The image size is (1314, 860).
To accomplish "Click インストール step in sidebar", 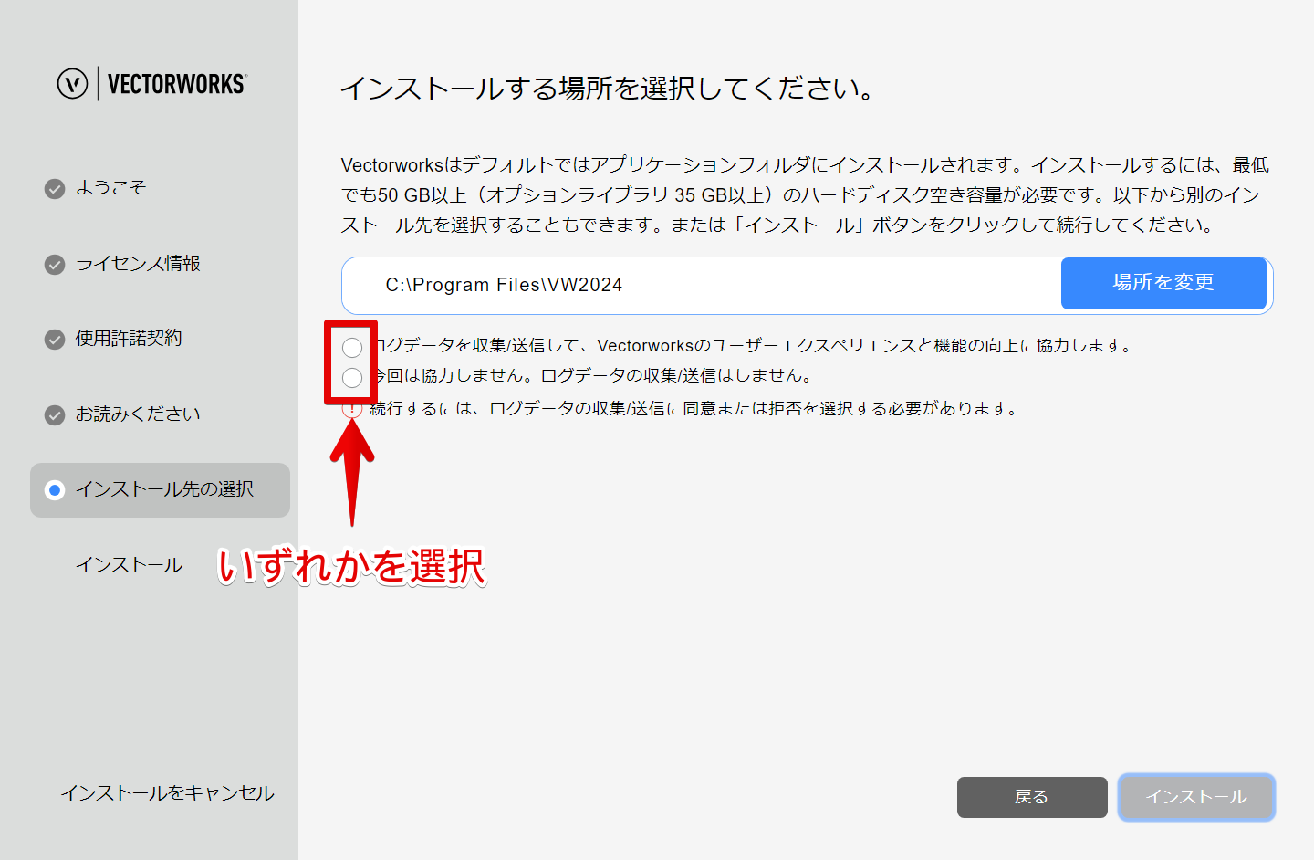I will (x=129, y=565).
